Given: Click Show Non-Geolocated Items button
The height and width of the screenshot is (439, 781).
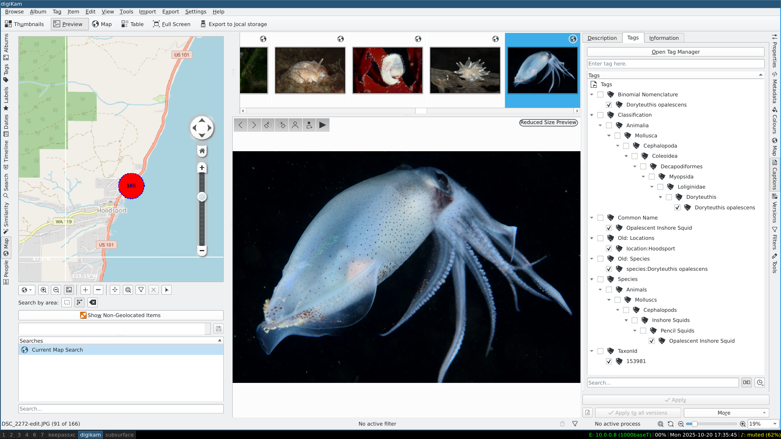Looking at the screenshot, I should click(x=121, y=315).
